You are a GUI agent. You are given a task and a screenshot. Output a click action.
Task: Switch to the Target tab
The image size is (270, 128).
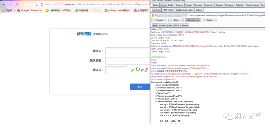pos(155,5)
